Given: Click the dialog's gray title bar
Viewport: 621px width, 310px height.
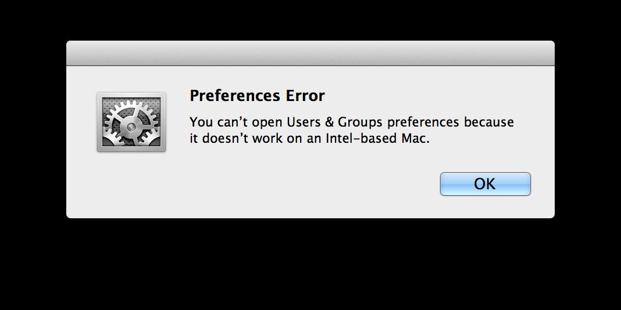Looking at the screenshot, I should tap(310, 53).
